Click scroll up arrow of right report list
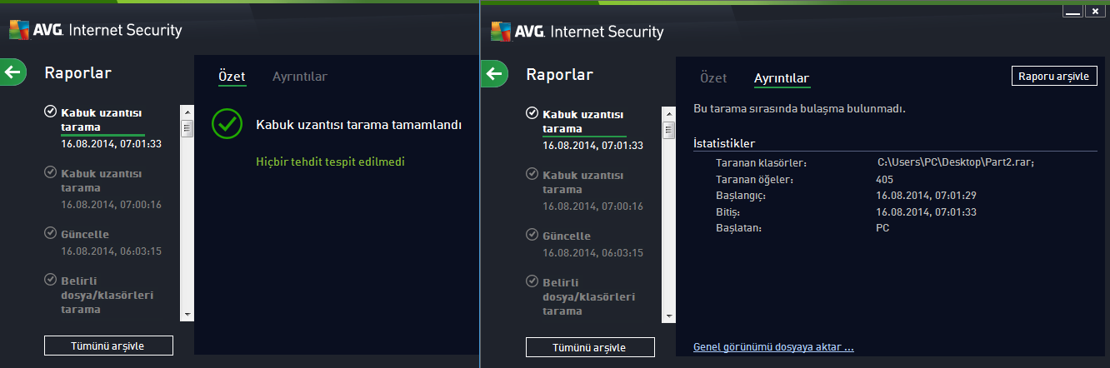This screenshot has height=368, width=1110. tap(669, 112)
